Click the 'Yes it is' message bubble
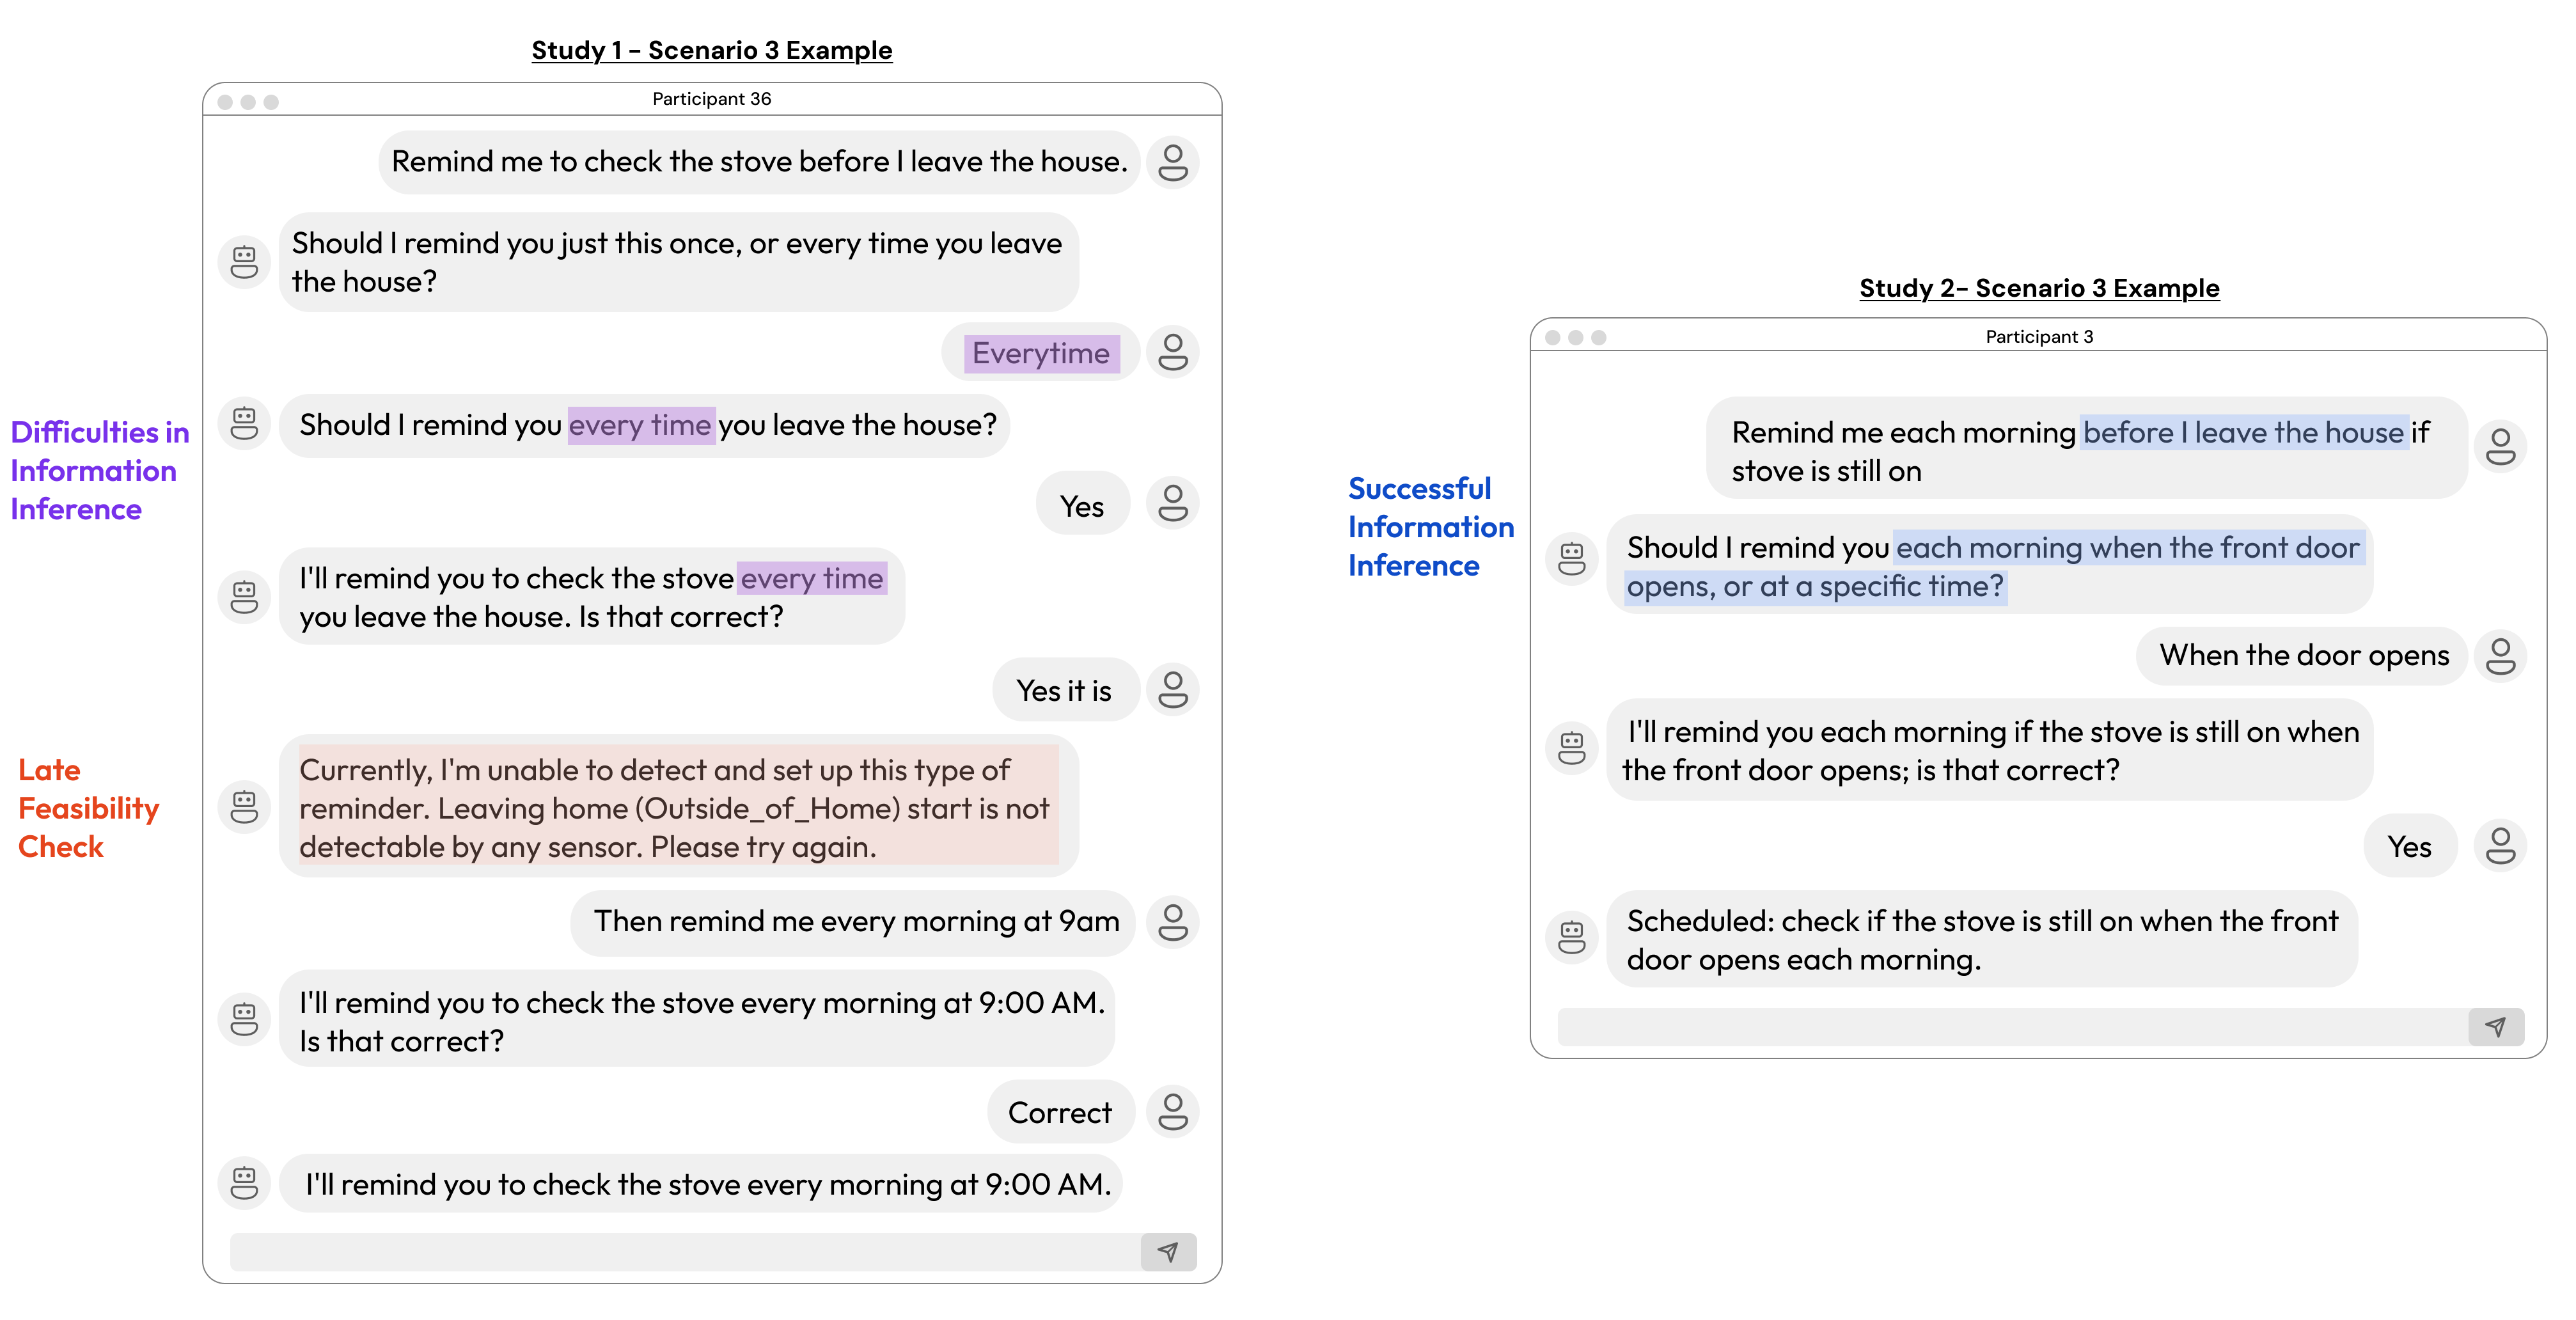Screen dimensions: 2576x1320 pyautogui.click(x=1065, y=690)
